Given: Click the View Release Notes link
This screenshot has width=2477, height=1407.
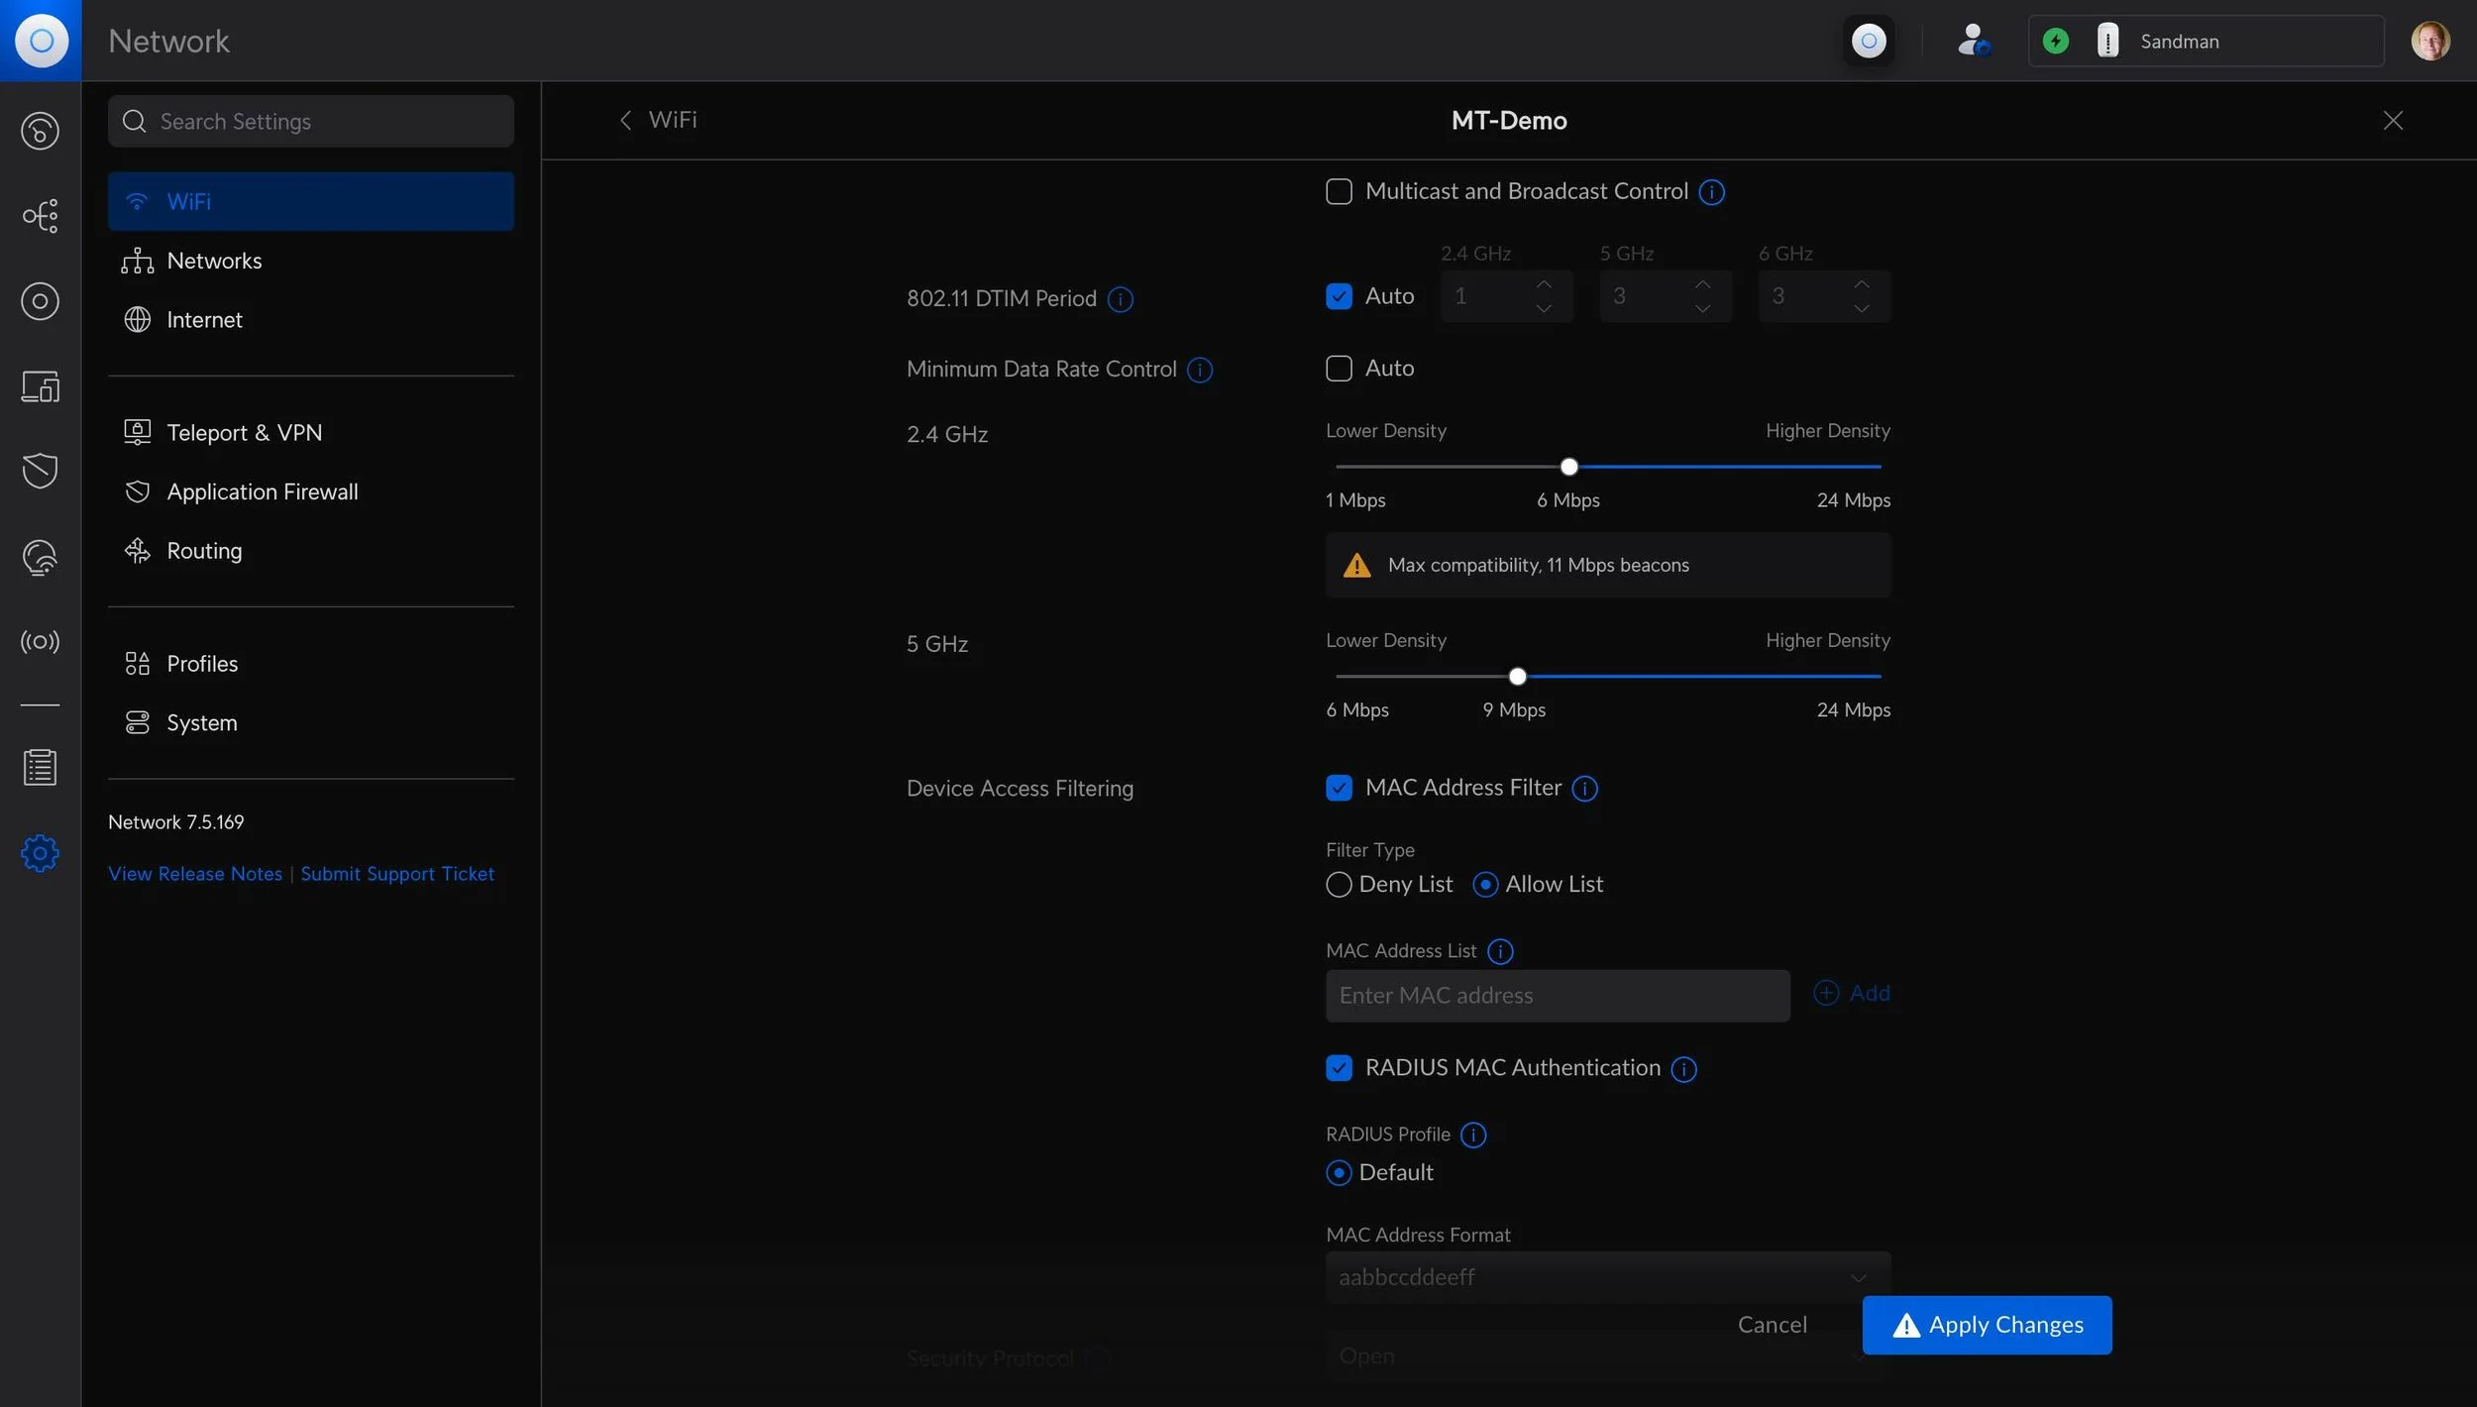Looking at the screenshot, I should point(194,873).
